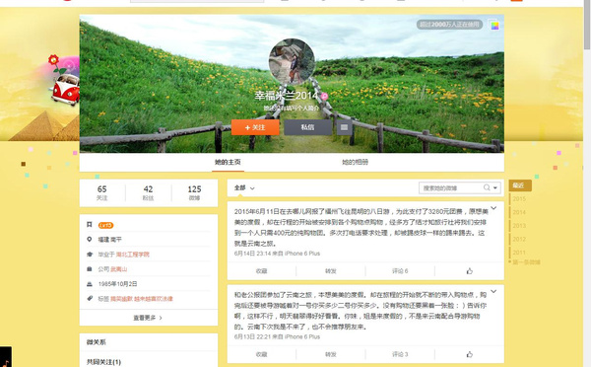The height and width of the screenshot is (367, 591).
Task: Click 收藏 on the June 14 post
Action: pos(262,271)
